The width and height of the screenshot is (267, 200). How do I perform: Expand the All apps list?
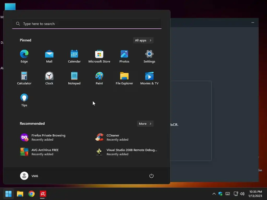143,40
